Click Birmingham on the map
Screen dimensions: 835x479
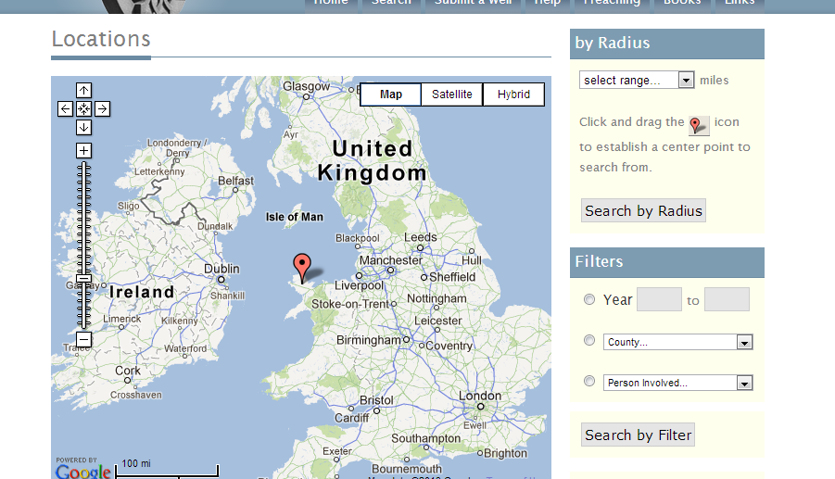tap(369, 340)
